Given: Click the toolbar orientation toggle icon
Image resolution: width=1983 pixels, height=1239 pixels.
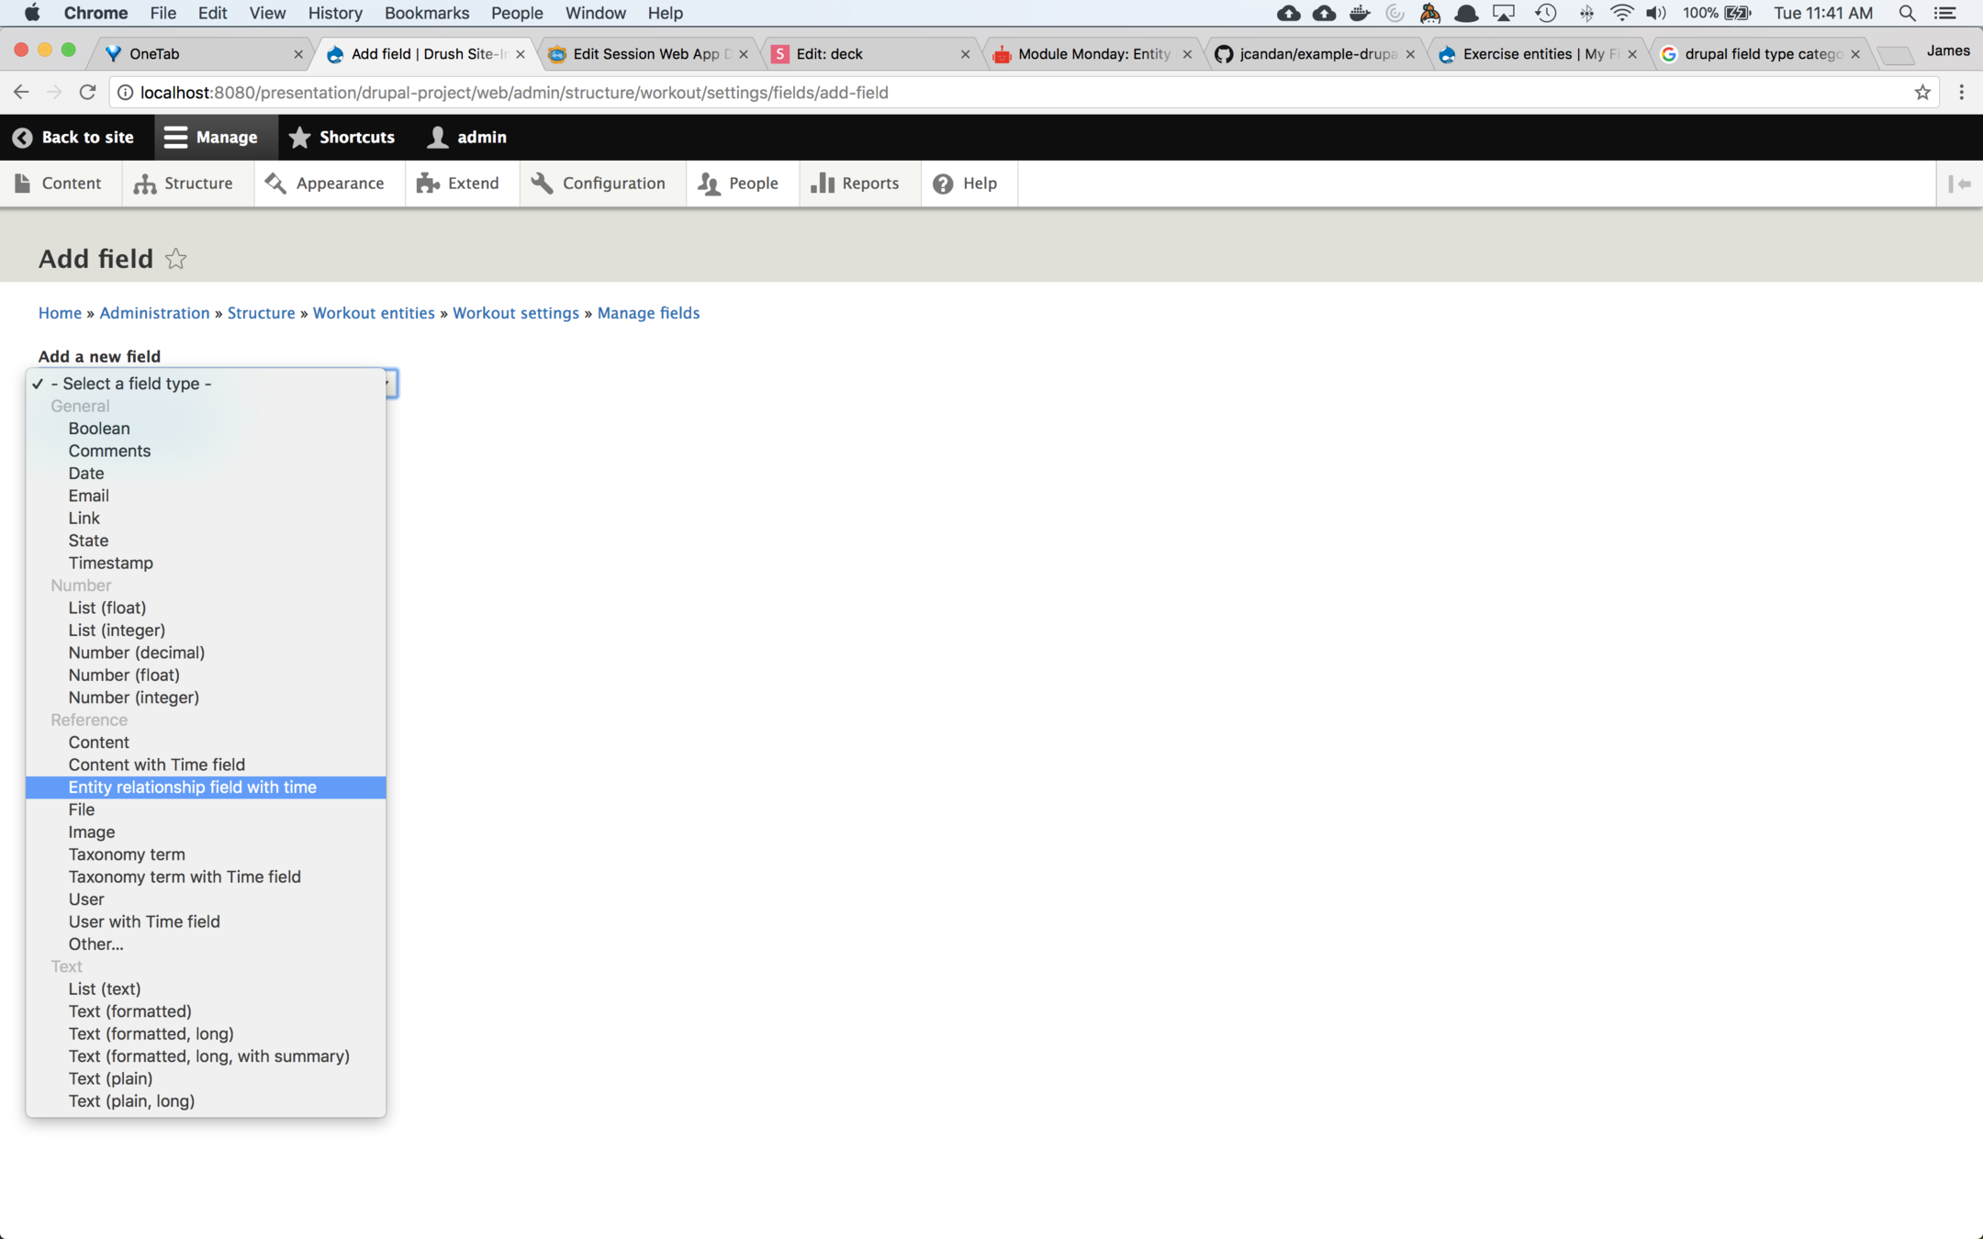Looking at the screenshot, I should 1959,184.
